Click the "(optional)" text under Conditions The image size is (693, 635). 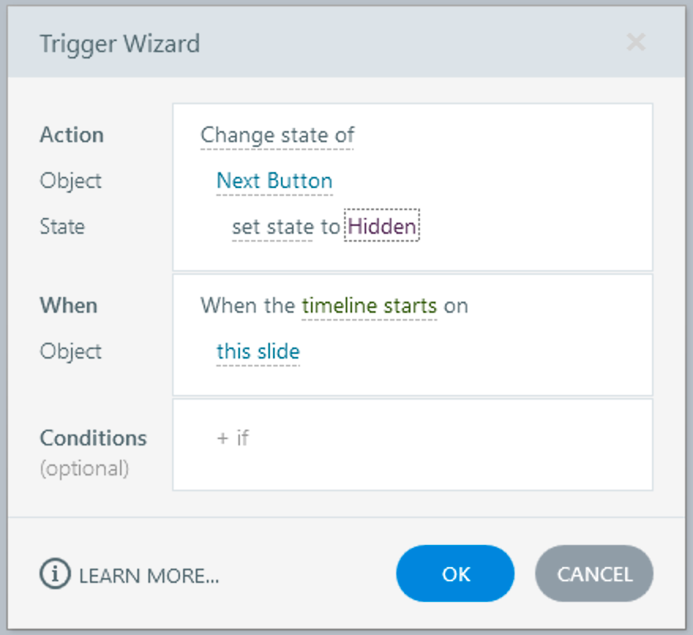pyautogui.click(x=84, y=468)
